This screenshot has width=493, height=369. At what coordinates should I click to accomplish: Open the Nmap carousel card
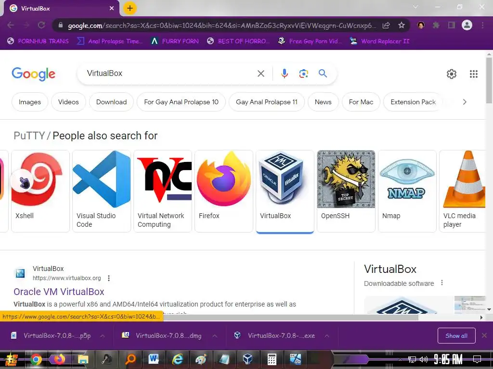click(x=407, y=191)
